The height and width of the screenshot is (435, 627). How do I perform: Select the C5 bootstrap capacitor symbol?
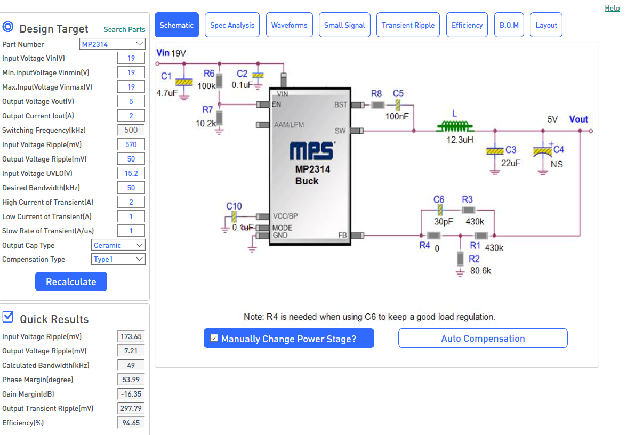(398, 105)
